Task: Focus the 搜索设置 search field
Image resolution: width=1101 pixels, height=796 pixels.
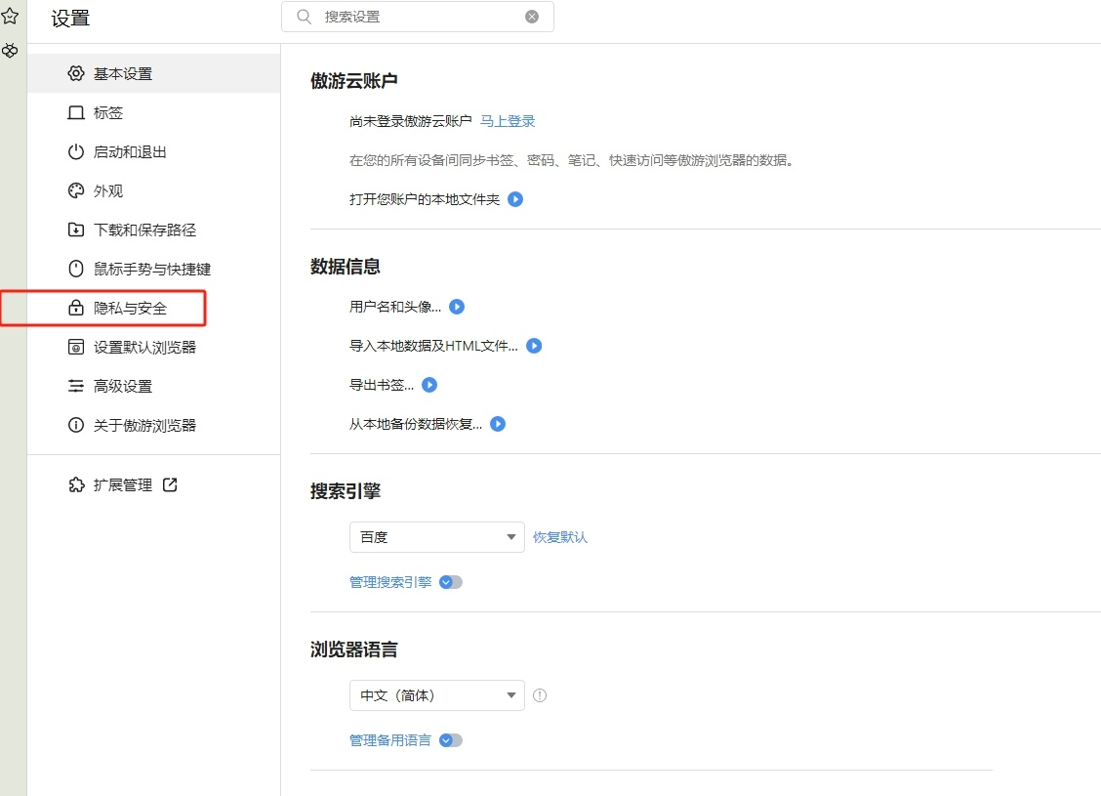Action: (418, 17)
